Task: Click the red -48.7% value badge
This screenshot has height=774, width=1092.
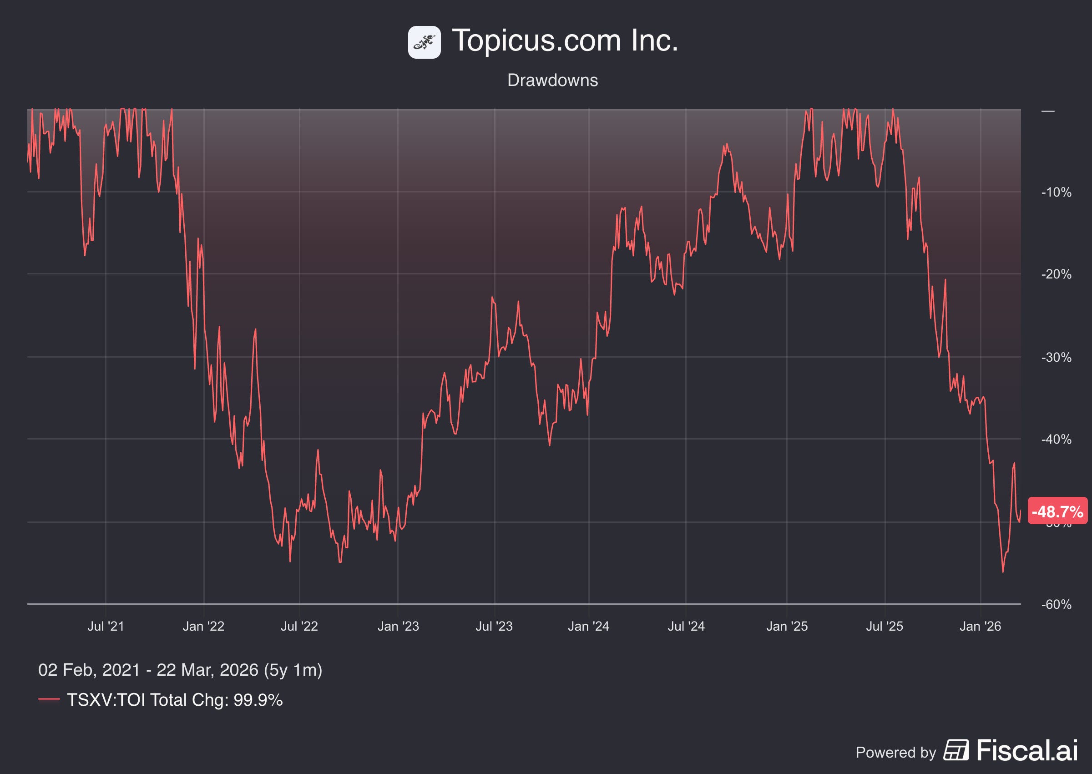Action: (x=1057, y=511)
